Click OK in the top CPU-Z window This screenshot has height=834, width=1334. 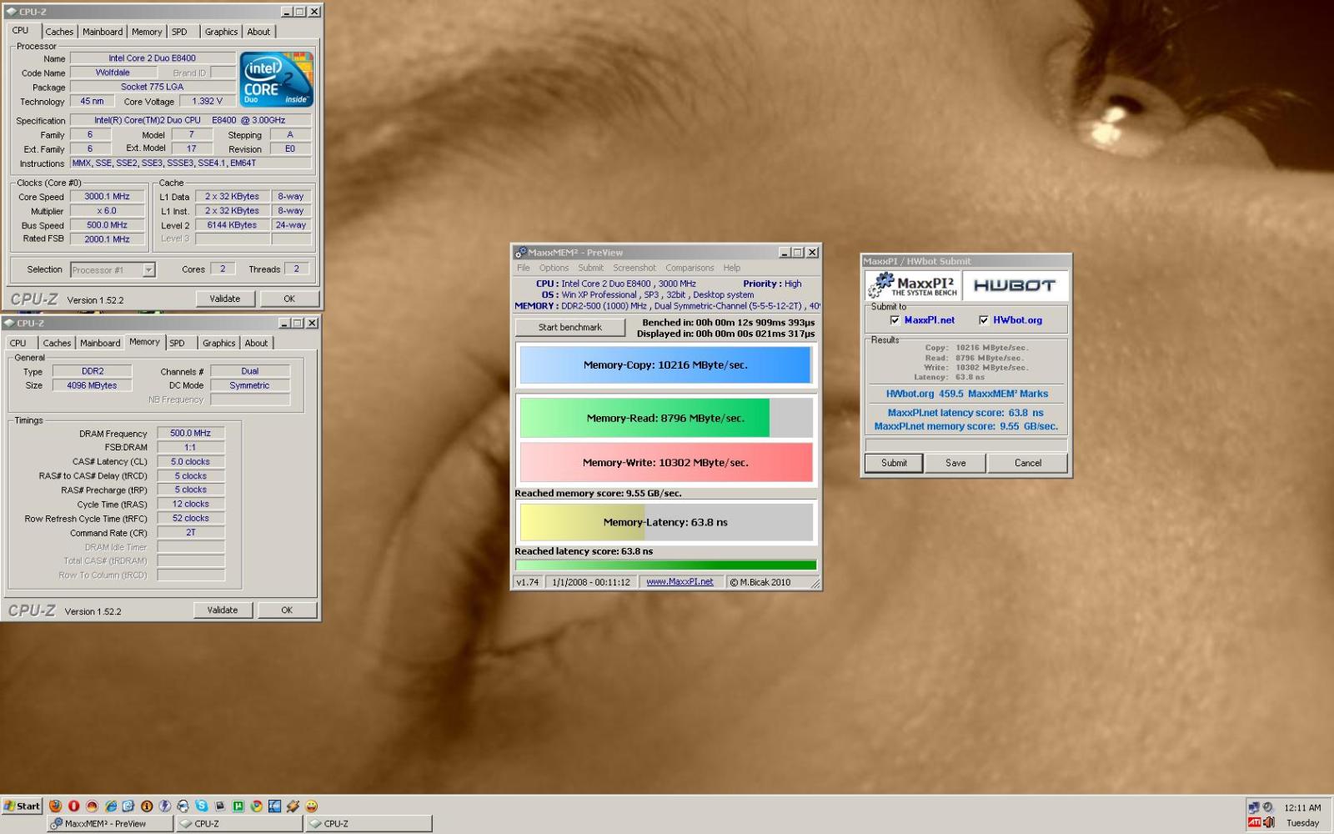(288, 299)
